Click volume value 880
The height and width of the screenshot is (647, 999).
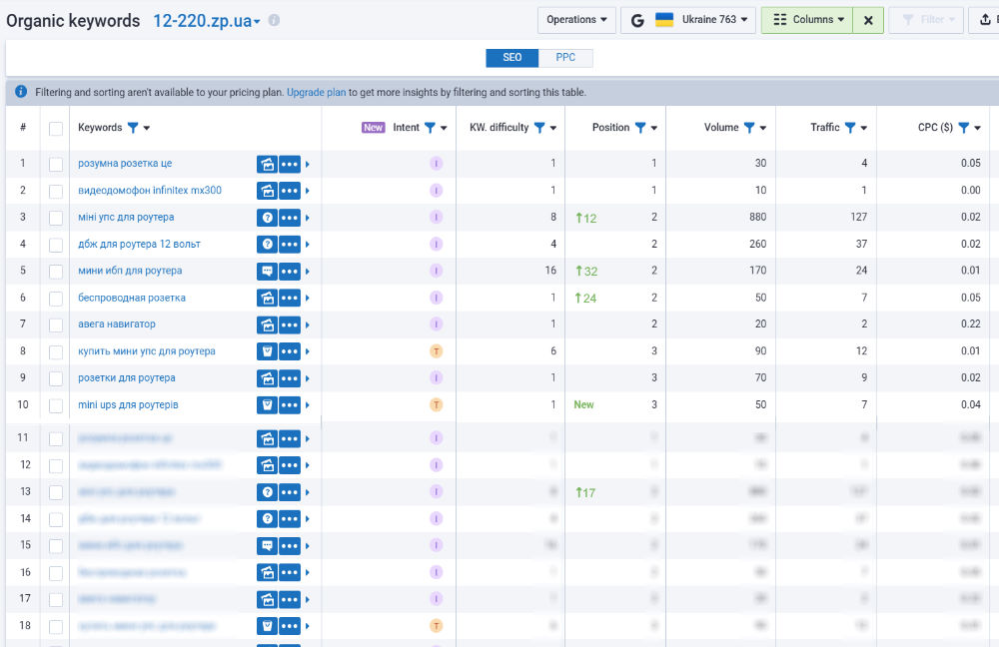click(x=757, y=217)
